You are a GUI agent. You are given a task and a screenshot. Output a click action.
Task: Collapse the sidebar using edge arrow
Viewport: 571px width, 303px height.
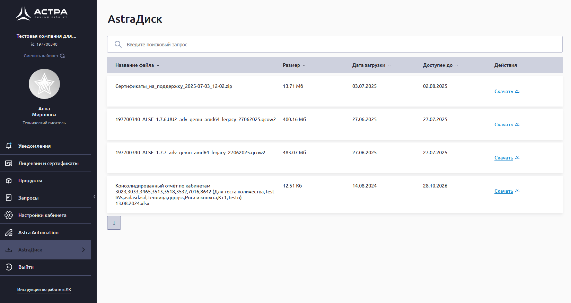94,197
